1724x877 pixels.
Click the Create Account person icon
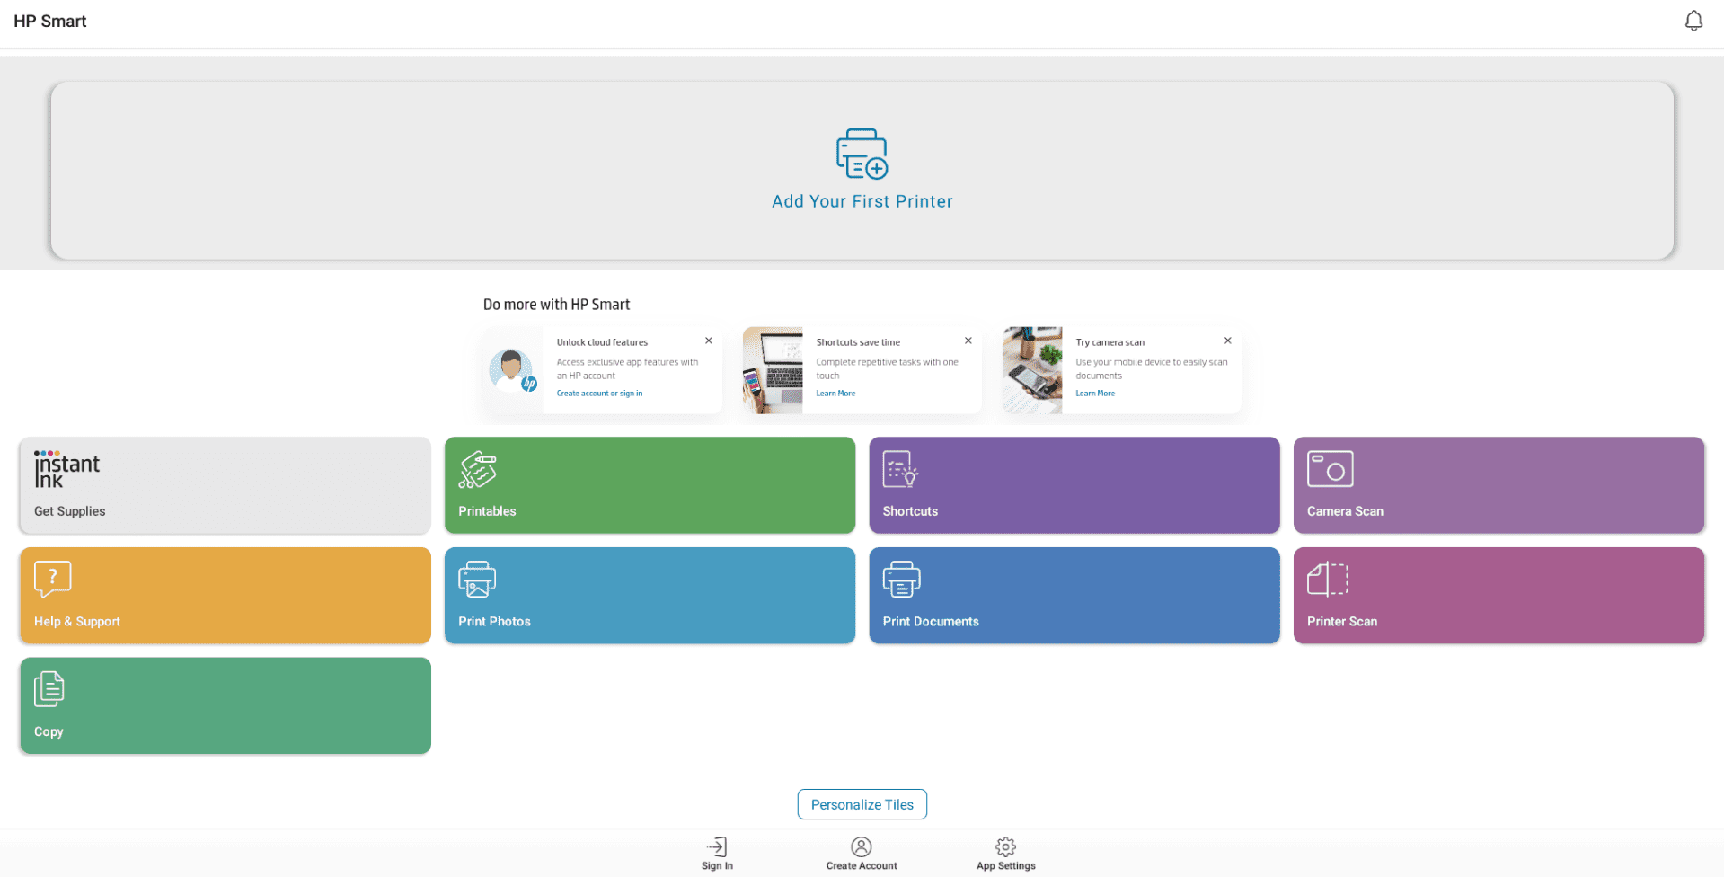[x=862, y=846]
